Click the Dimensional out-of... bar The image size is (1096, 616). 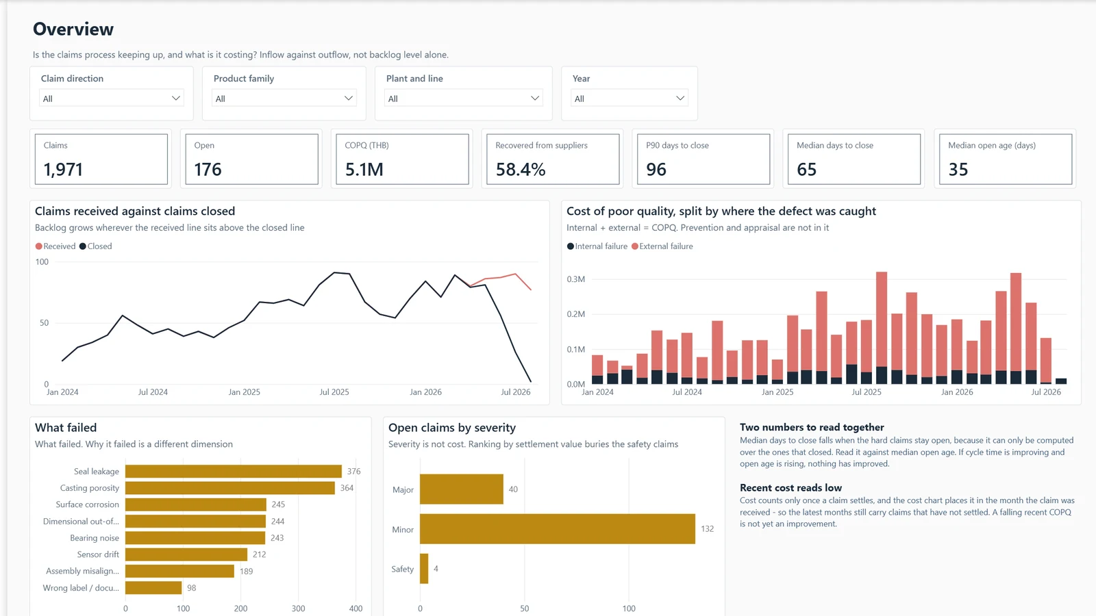coord(195,522)
